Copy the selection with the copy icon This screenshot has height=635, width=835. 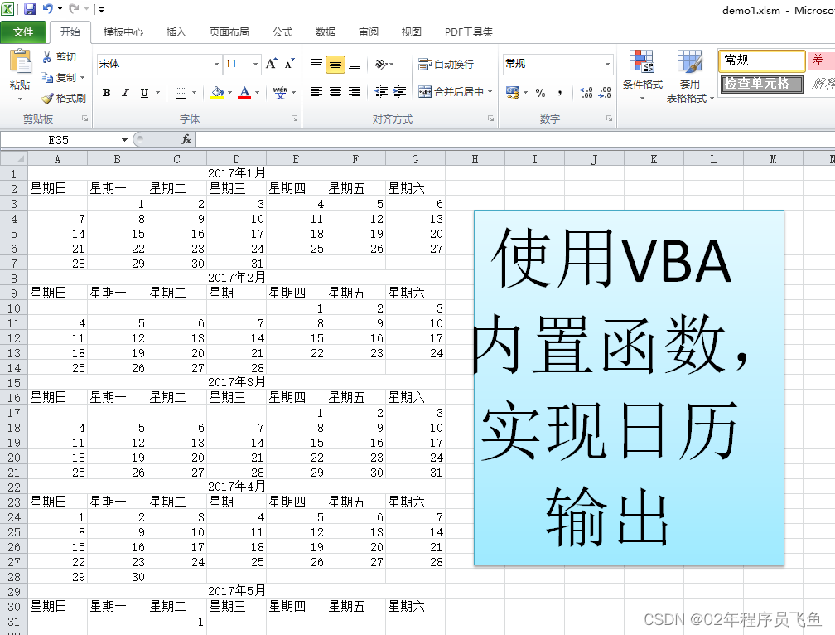[x=47, y=78]
